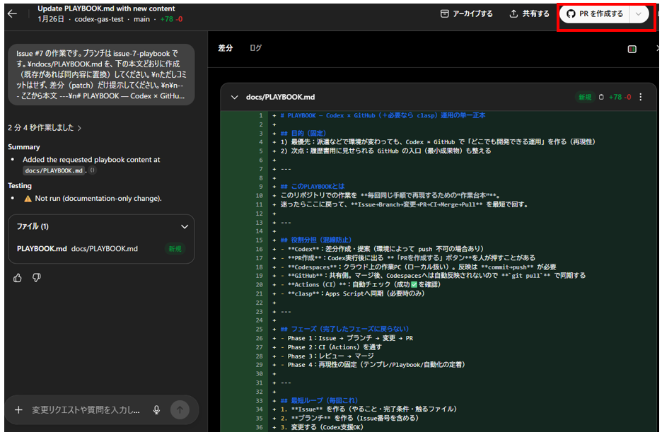662x437 pixels.
Task: Click the Issue #7 prompt message bubble
Action: (x=101, y=75)
